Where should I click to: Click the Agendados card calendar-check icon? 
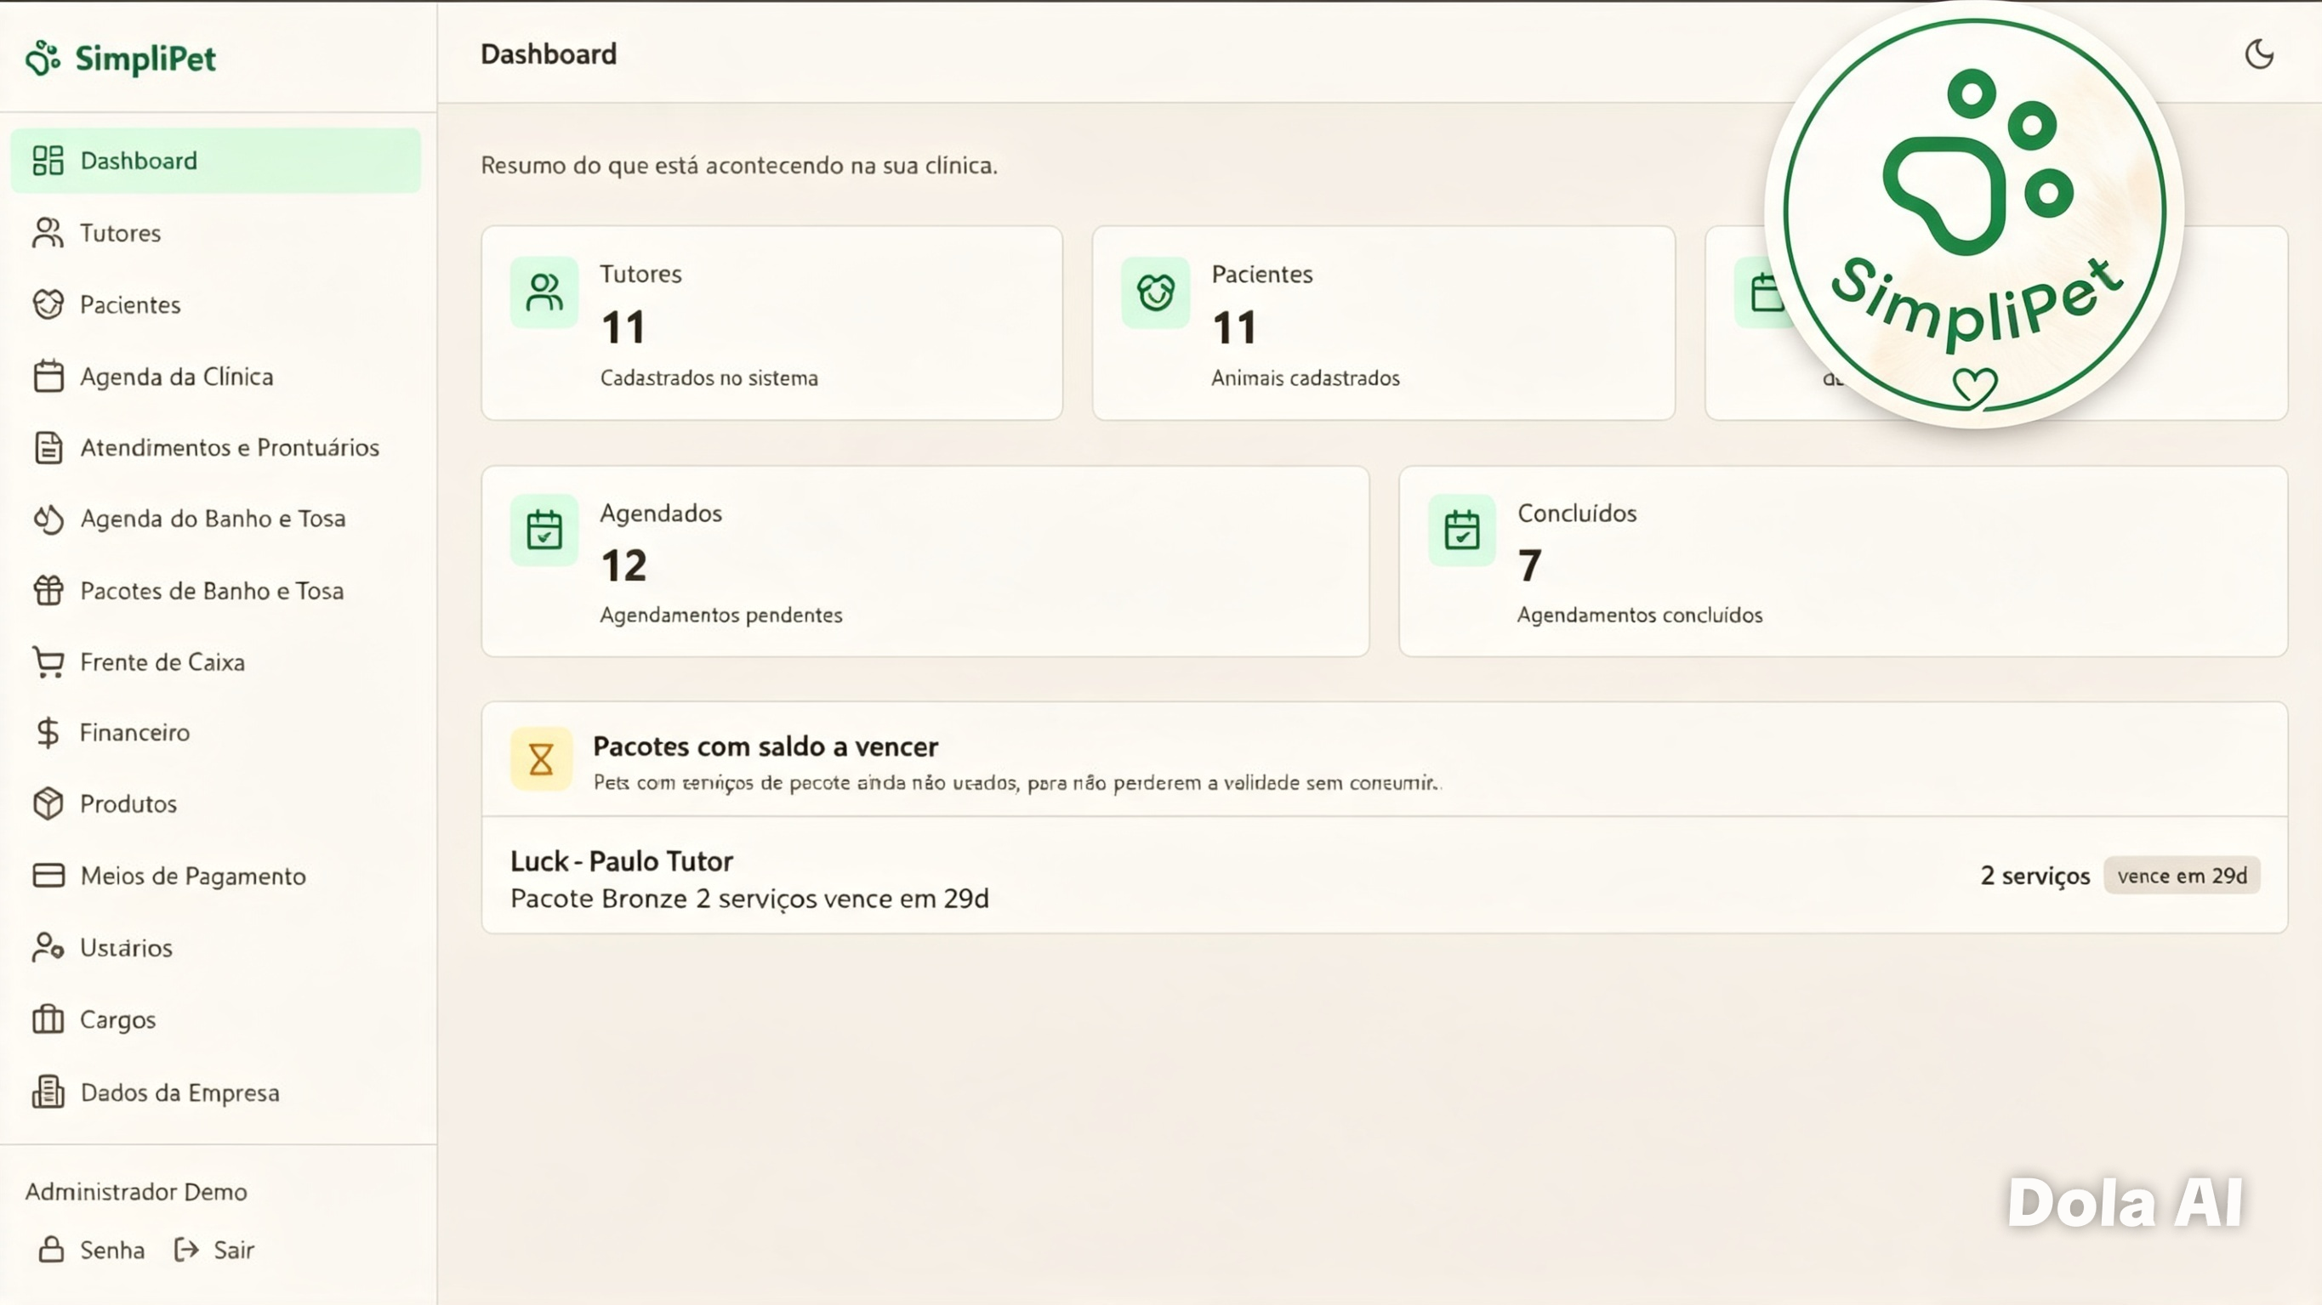(x=544, y=530)
